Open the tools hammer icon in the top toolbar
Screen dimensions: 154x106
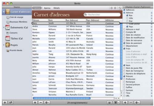(x=120, y=8)
